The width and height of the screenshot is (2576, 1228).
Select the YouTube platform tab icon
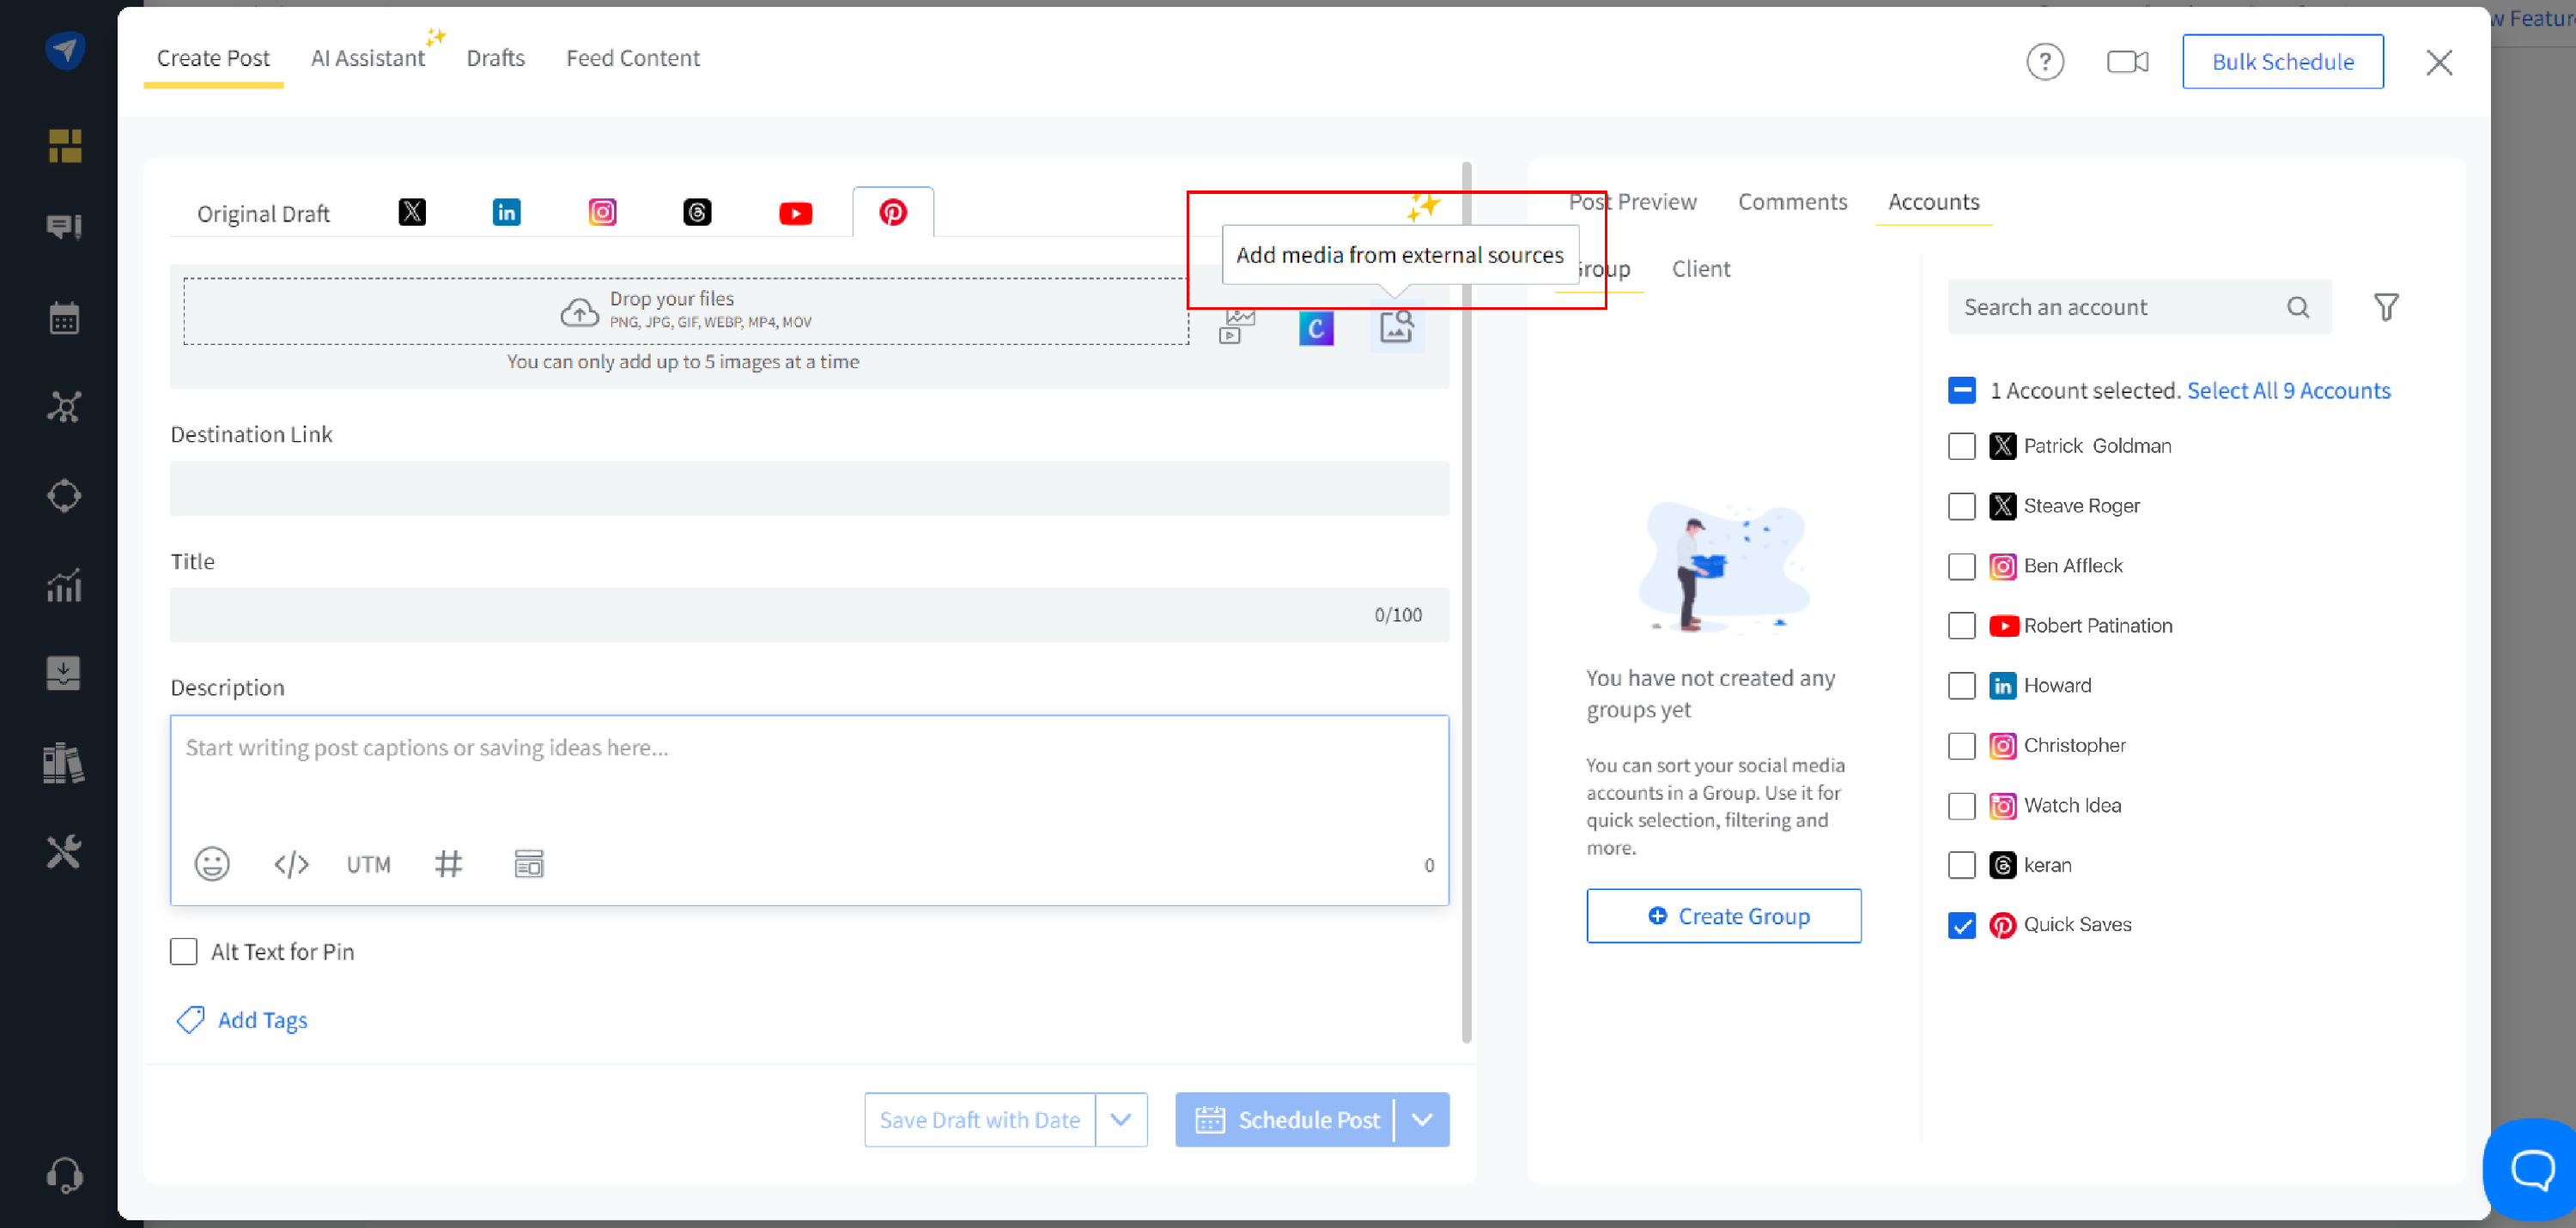click(795, 213)
